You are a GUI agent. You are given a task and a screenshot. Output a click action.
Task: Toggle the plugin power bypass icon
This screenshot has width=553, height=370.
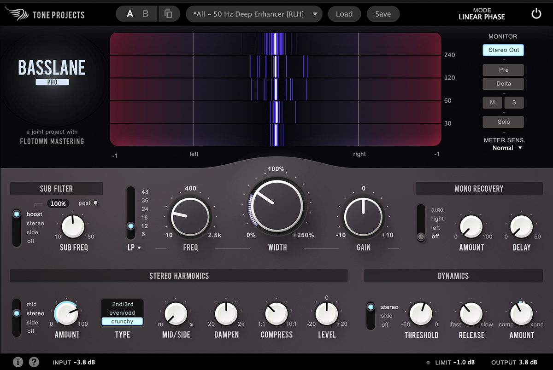coord(536,14)
